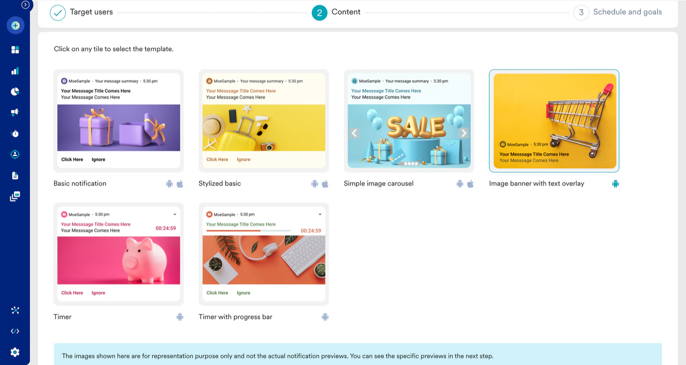The width and height of the screenshot is (686, 365).
Task: Open the code brackets developer icon
Action: tap(15, 331)
